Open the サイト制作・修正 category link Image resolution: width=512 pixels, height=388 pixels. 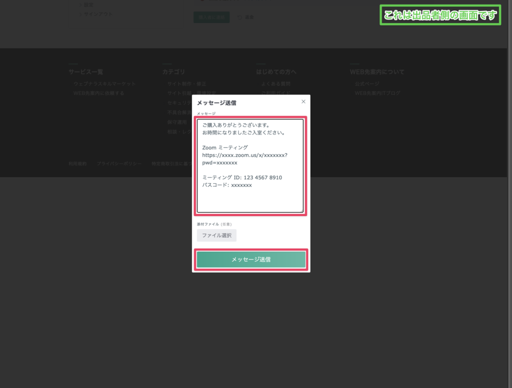click(187, 84)
